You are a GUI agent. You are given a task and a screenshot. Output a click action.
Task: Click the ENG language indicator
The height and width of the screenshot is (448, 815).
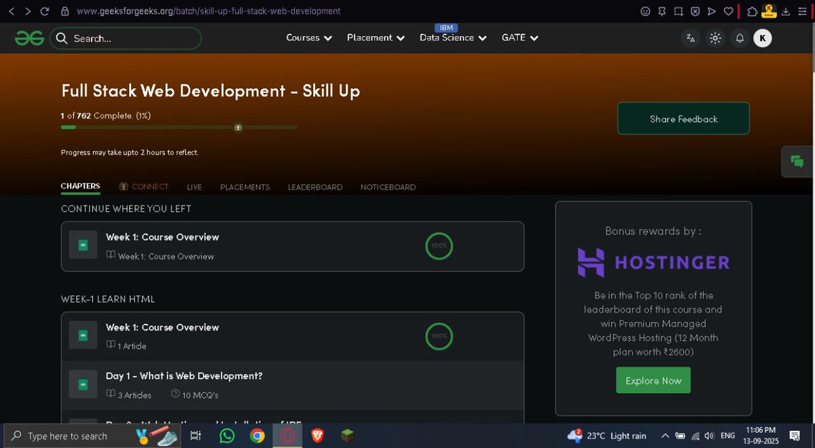727,436
